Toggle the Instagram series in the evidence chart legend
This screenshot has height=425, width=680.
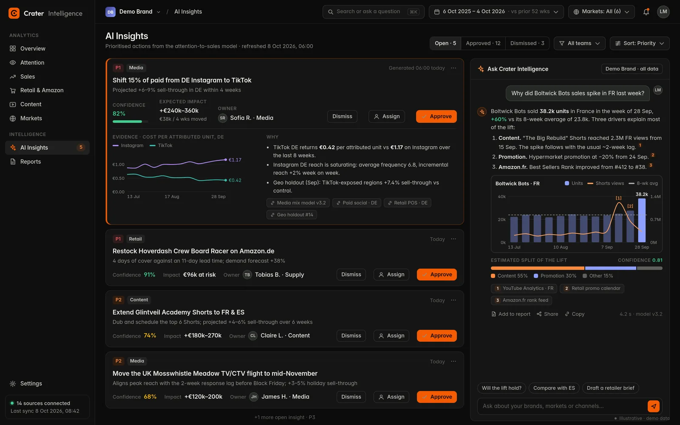[128, 145]
